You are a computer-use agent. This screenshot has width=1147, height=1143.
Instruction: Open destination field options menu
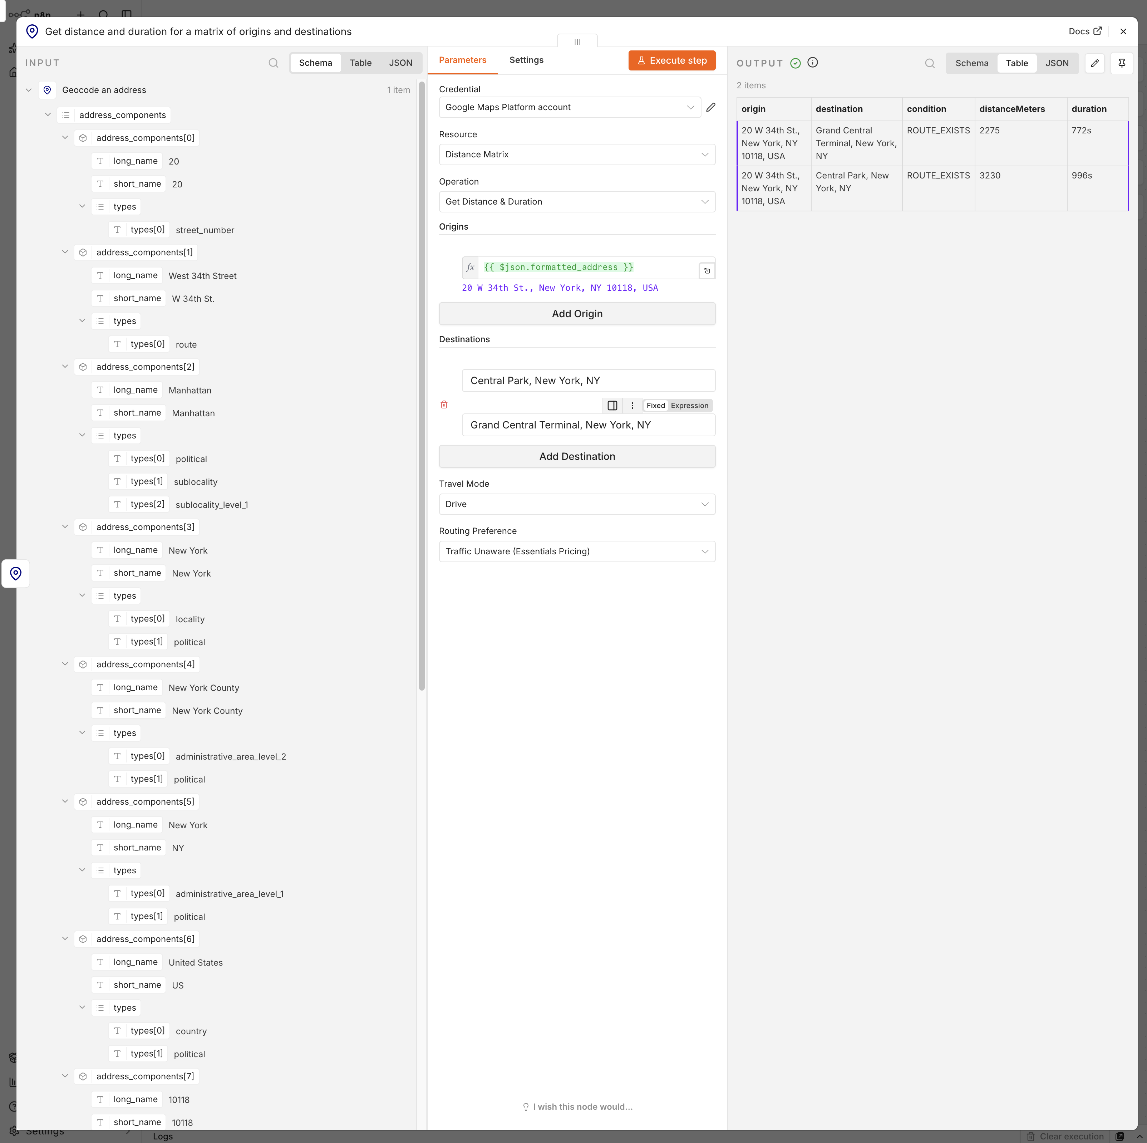tap(632, 406)
